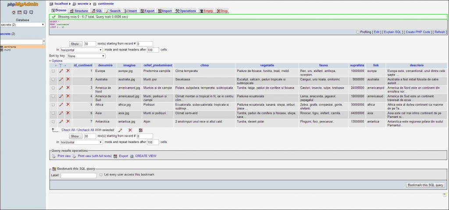Click edit pencil for the Asia row
Image resolution: width=449 pixels, height=210 pixels.
coord(61,113)
